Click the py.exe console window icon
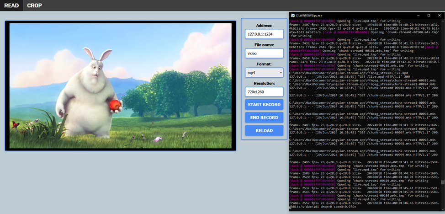 292,16
